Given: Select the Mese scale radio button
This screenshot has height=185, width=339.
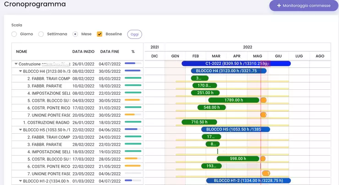Looking at the screenshot, I should point(75,34).
